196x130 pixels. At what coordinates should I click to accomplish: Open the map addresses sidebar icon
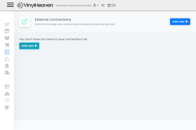[x=7, y=94]
